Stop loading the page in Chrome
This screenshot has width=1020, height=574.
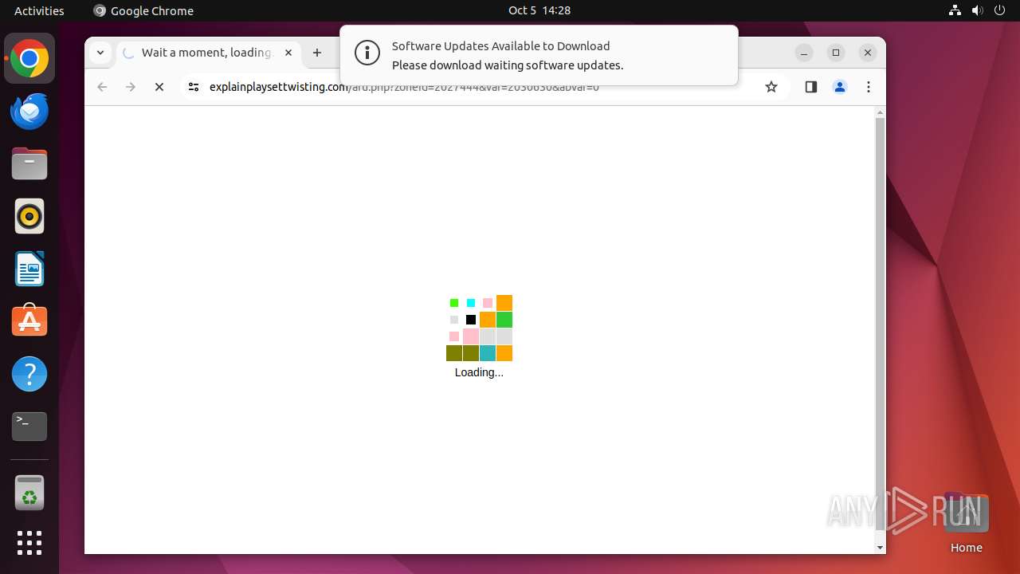click(x=159, y=87)
